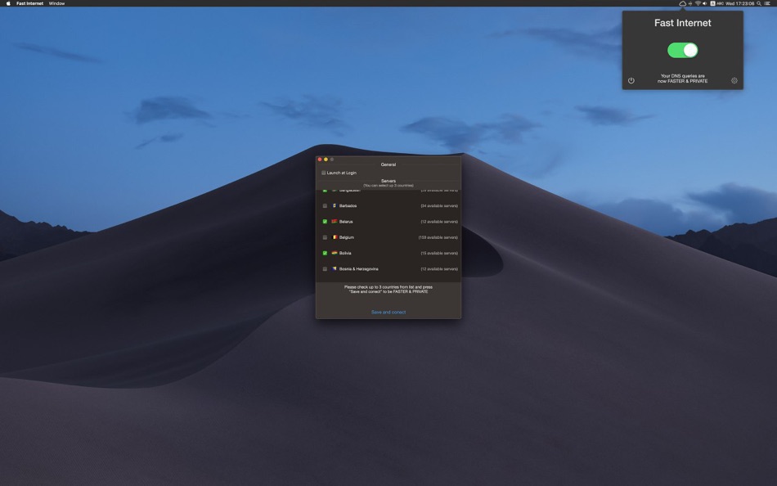Screen dimensions: 777x486
Task: Click the Barbados flag icon
Action: pos(335,205)
